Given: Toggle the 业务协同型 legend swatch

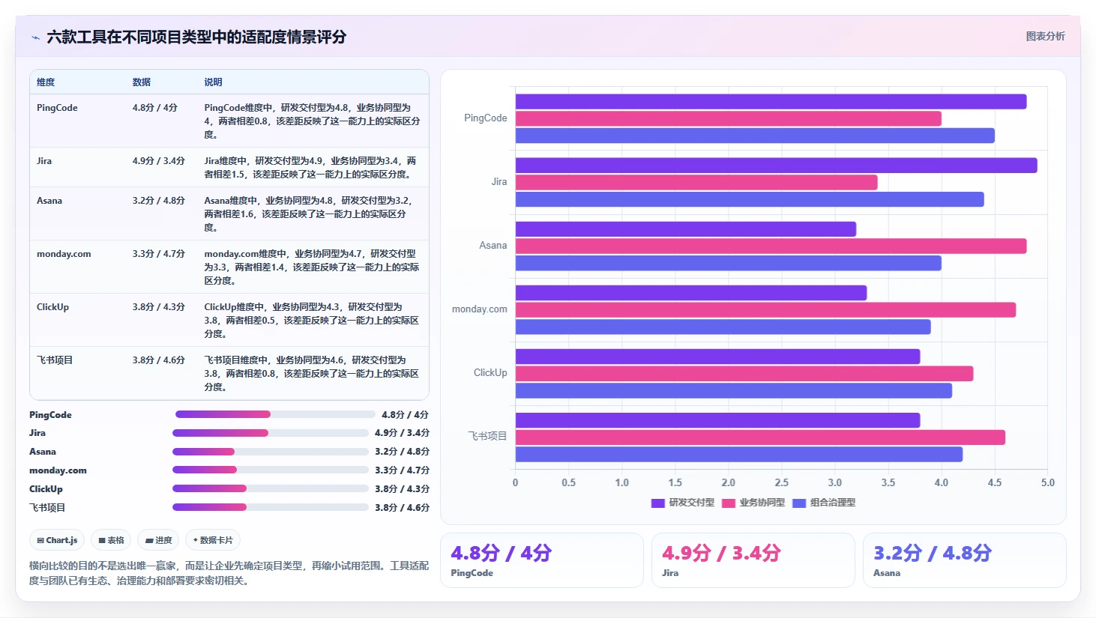Looking at the screenshot, I should (729, 503).
